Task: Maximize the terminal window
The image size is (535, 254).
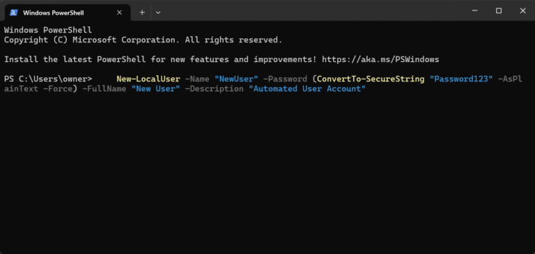Action: pos(499,11)
